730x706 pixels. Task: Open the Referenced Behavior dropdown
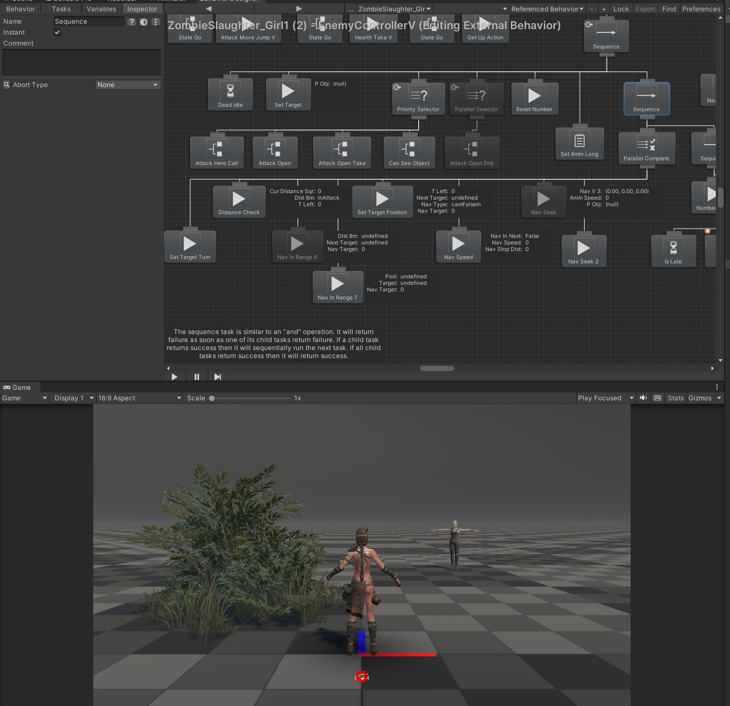(547, 9)
